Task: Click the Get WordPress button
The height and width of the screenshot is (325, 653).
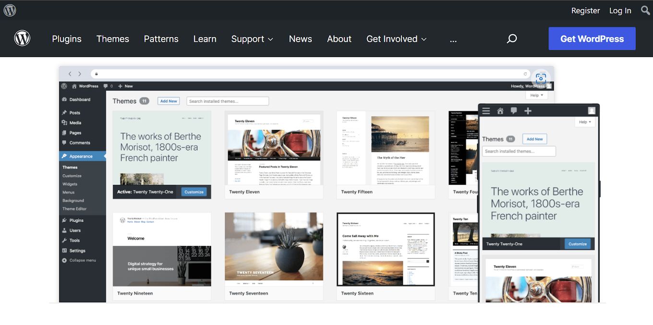Action: 592,39
